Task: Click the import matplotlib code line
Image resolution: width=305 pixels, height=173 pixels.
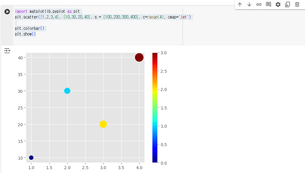Action: click(x=47, y=11)
